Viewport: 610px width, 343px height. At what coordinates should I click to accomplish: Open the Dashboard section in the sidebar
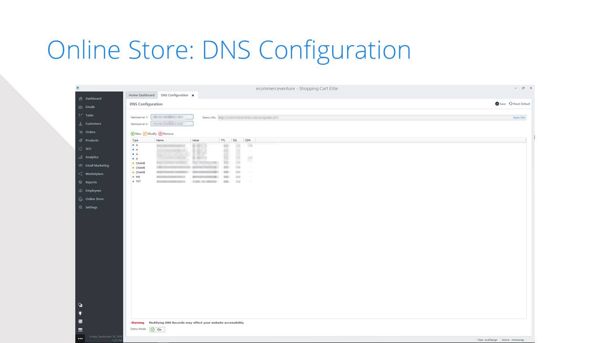pyautogui.click(x=93, y=99)
